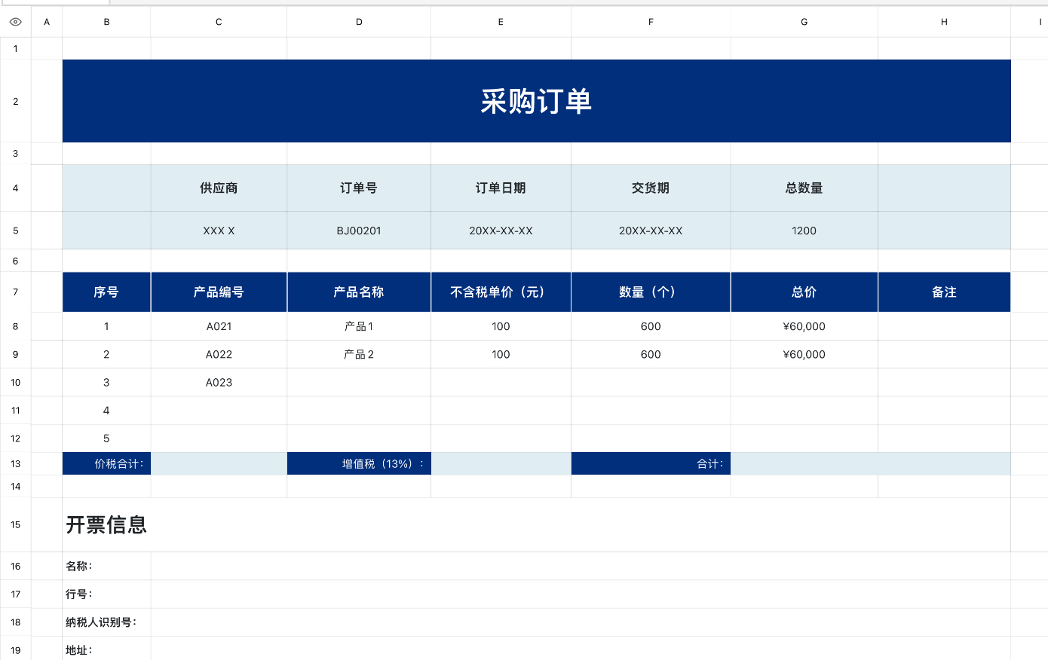Select column C header
The height and width of the screenshot is (660, 1048).
[219, 22]
